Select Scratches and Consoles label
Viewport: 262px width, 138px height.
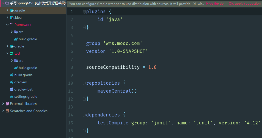[28, 111]
